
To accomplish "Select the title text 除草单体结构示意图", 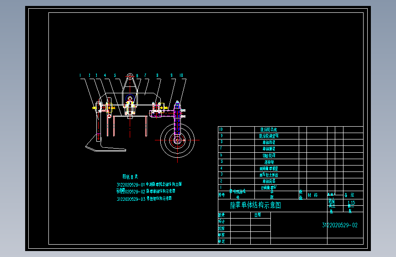I will (x=255, y=205).
